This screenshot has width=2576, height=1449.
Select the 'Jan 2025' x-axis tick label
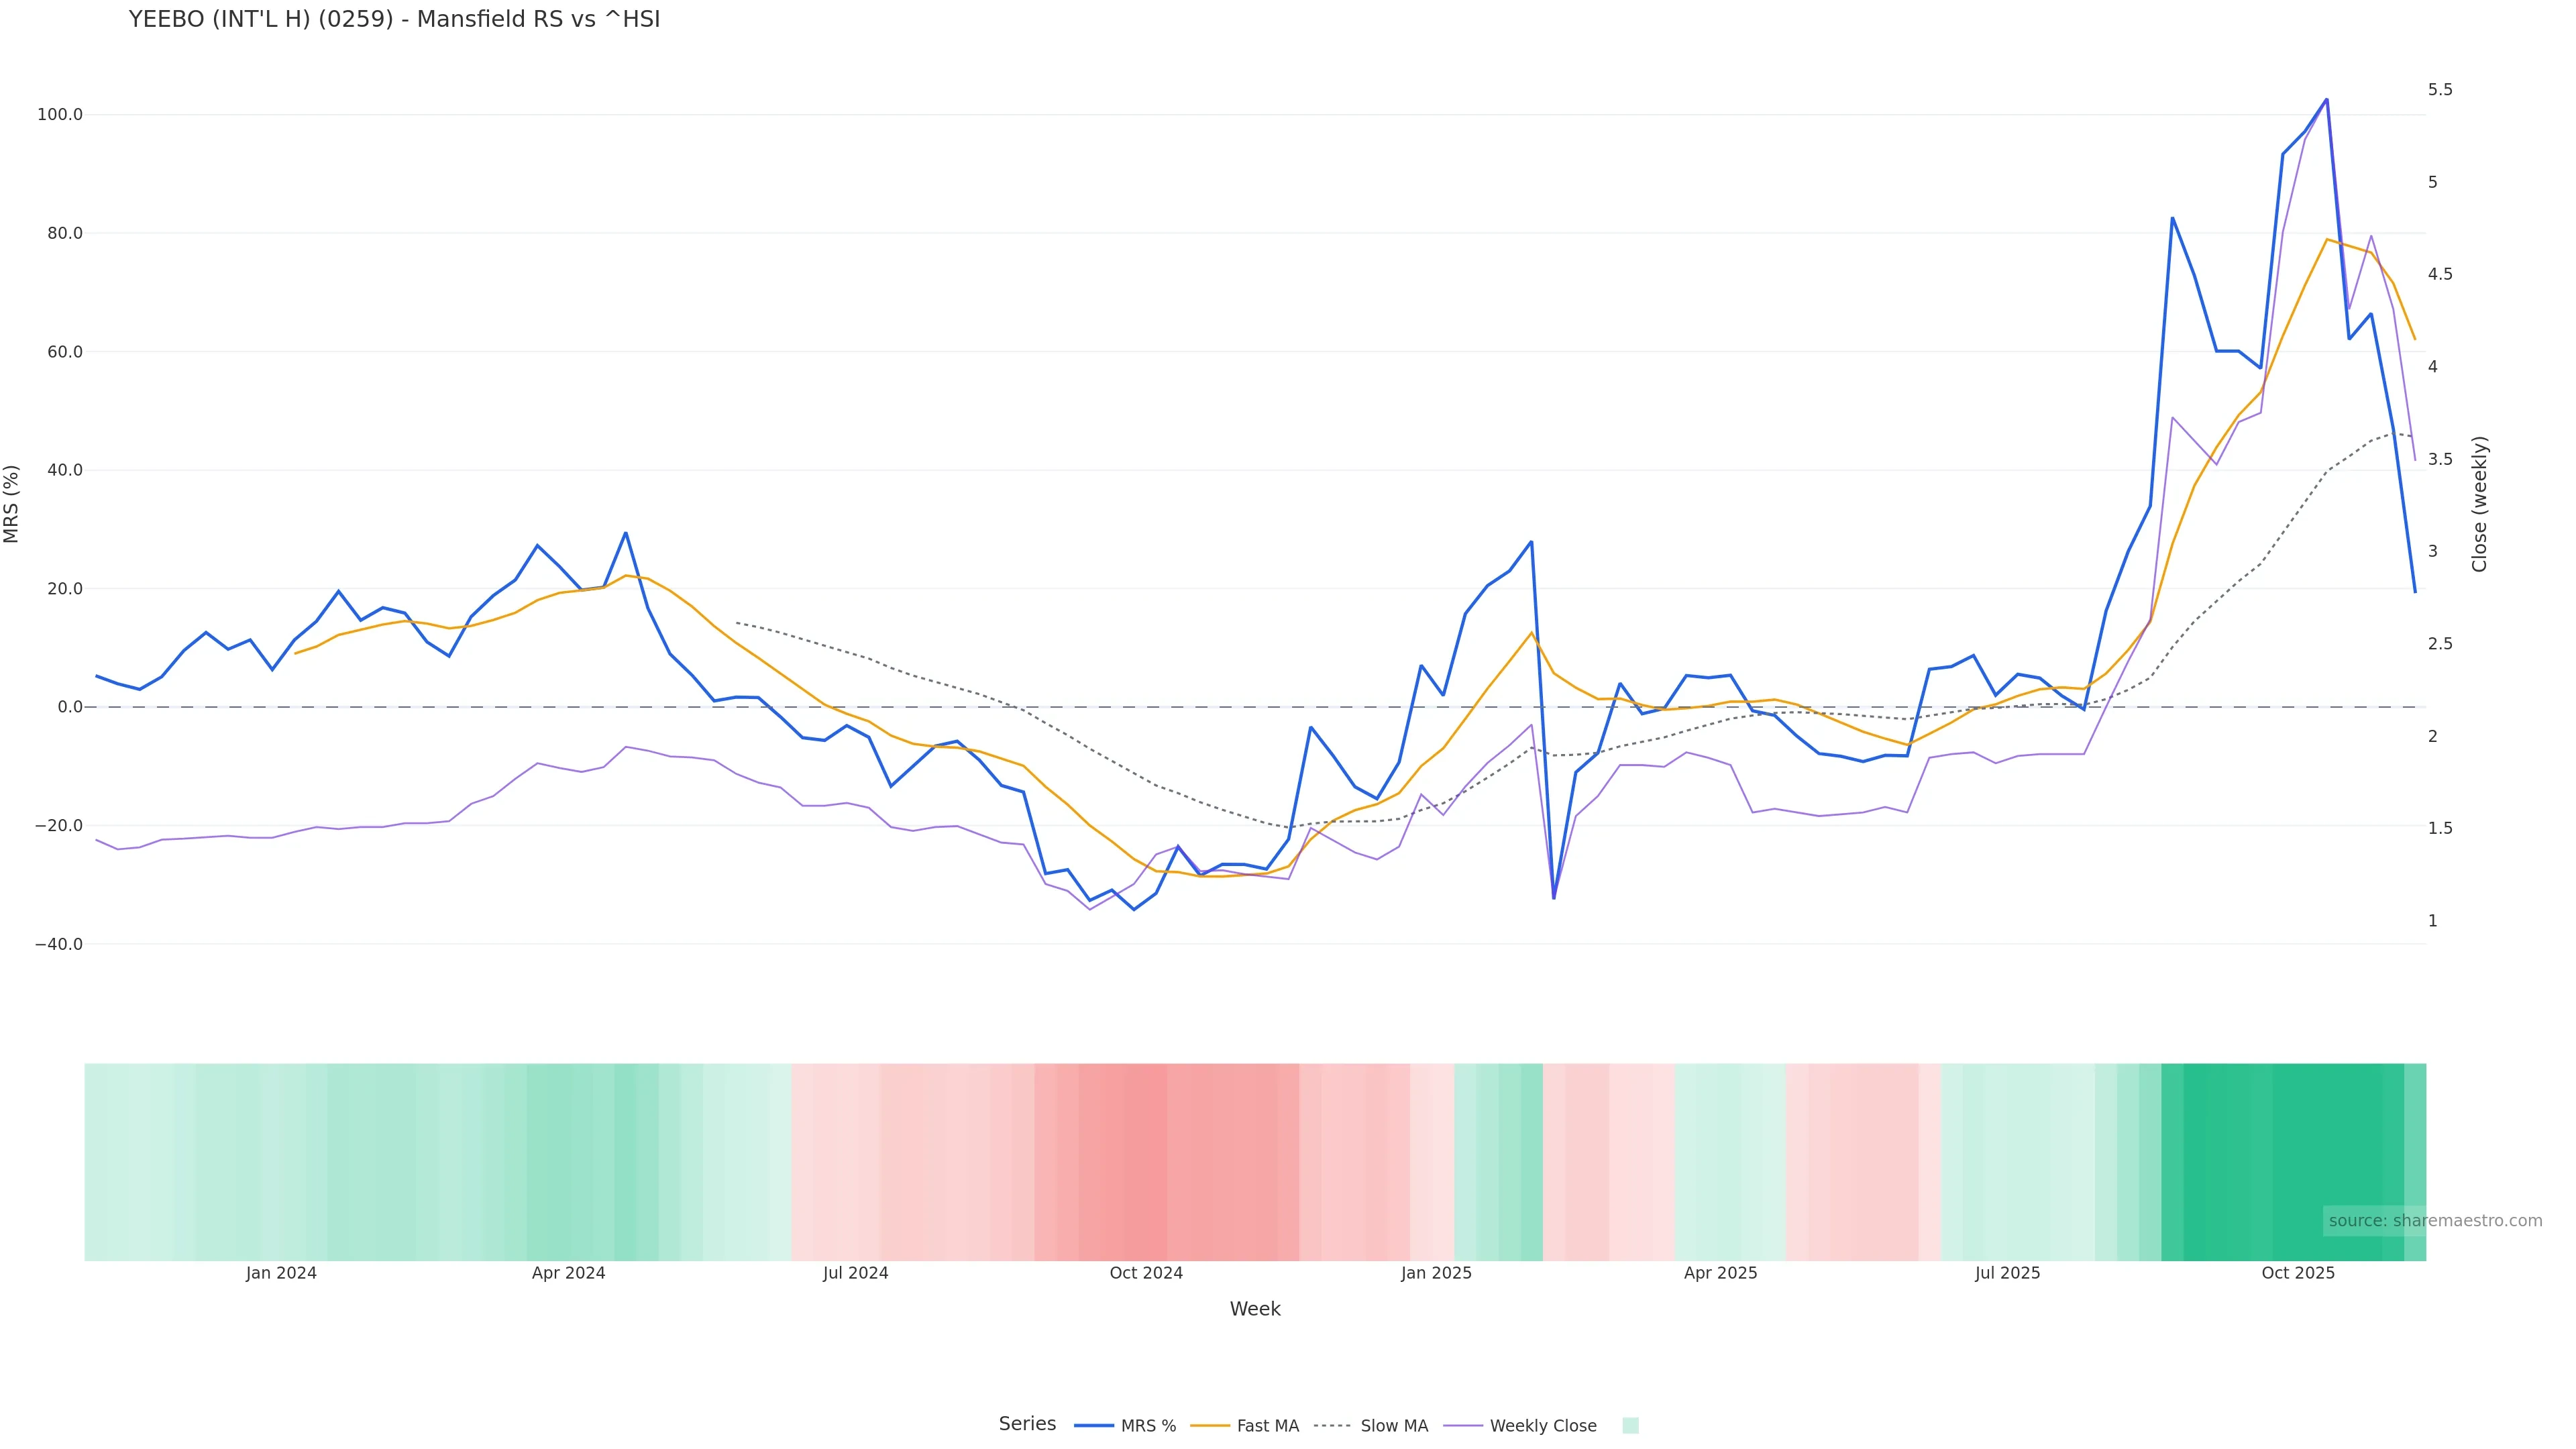tap(1436, 1273)
